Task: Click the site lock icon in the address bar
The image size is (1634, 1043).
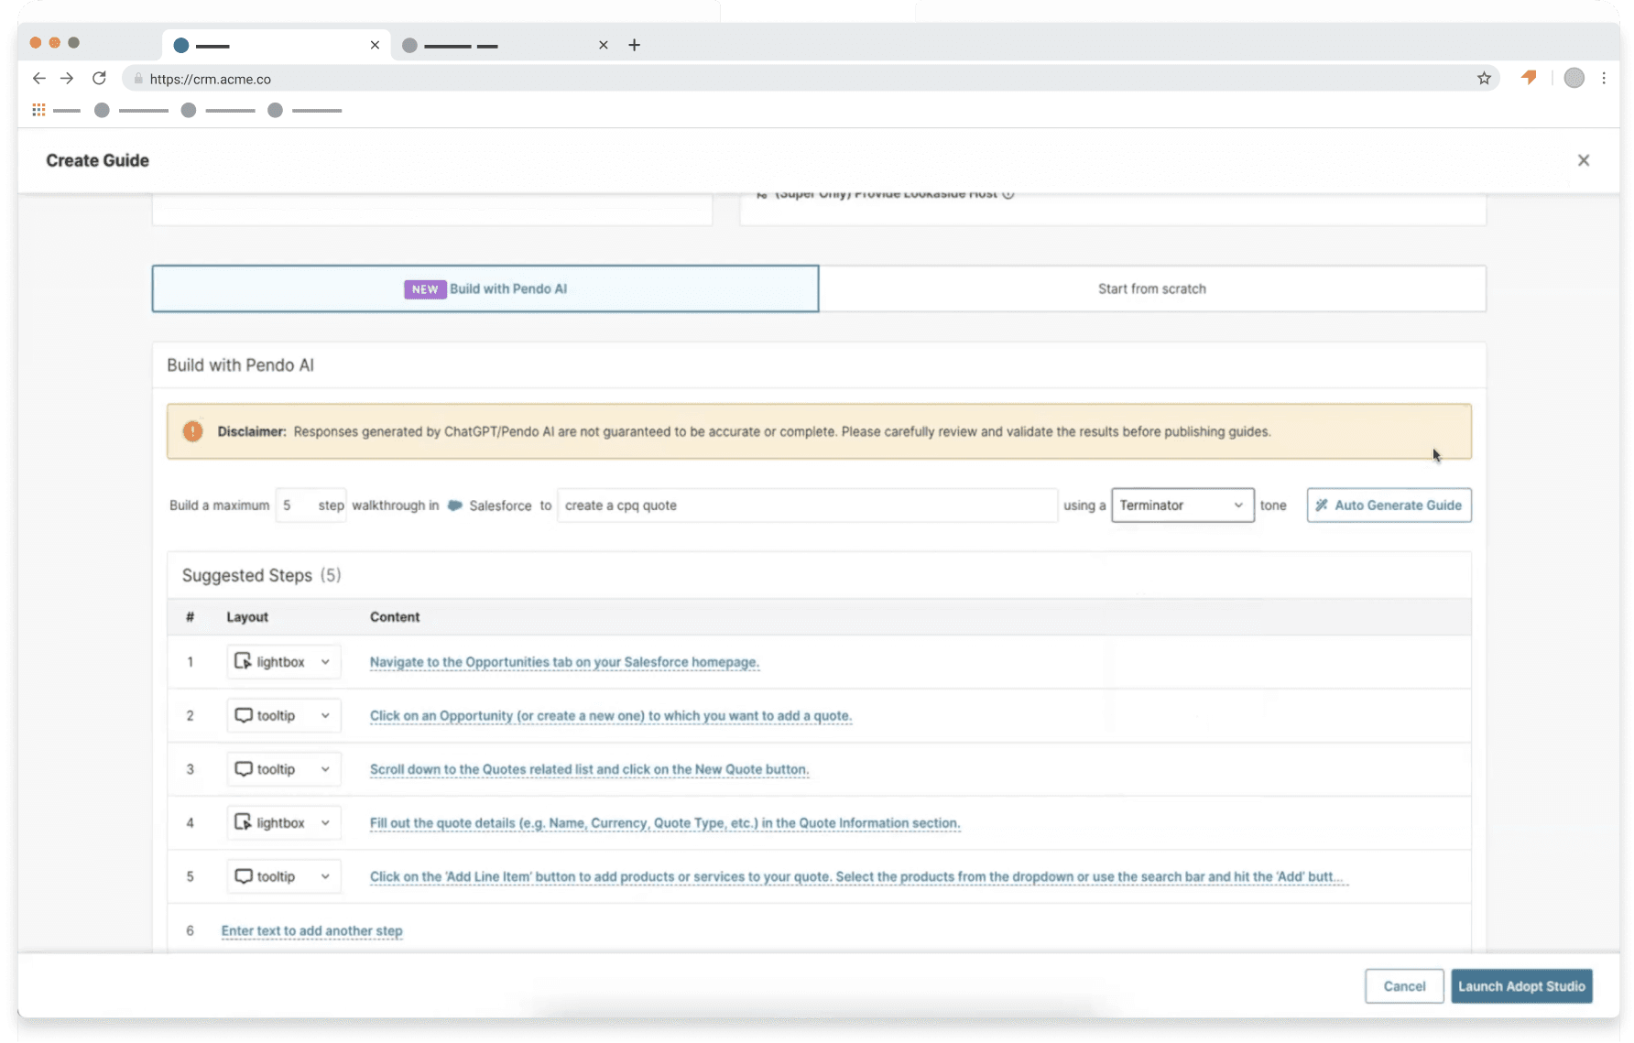Action: pyautogui.click(x=138, y=79)
